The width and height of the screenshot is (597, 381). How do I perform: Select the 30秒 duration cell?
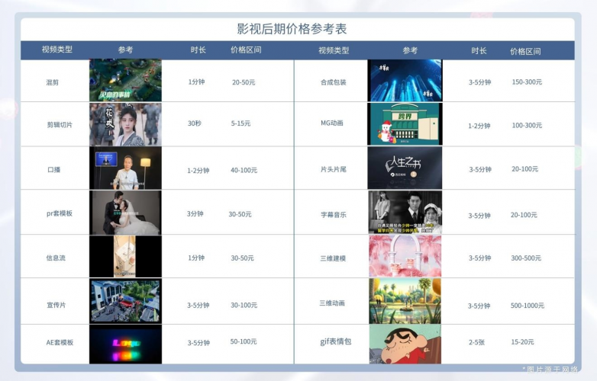tap(195, 123)
